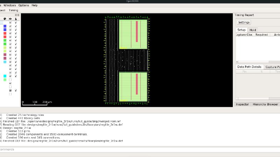Click log line 'Created 190 nets and 345 connections.'
This screenshot has width=280, height=157.
(x=33, y=137)
